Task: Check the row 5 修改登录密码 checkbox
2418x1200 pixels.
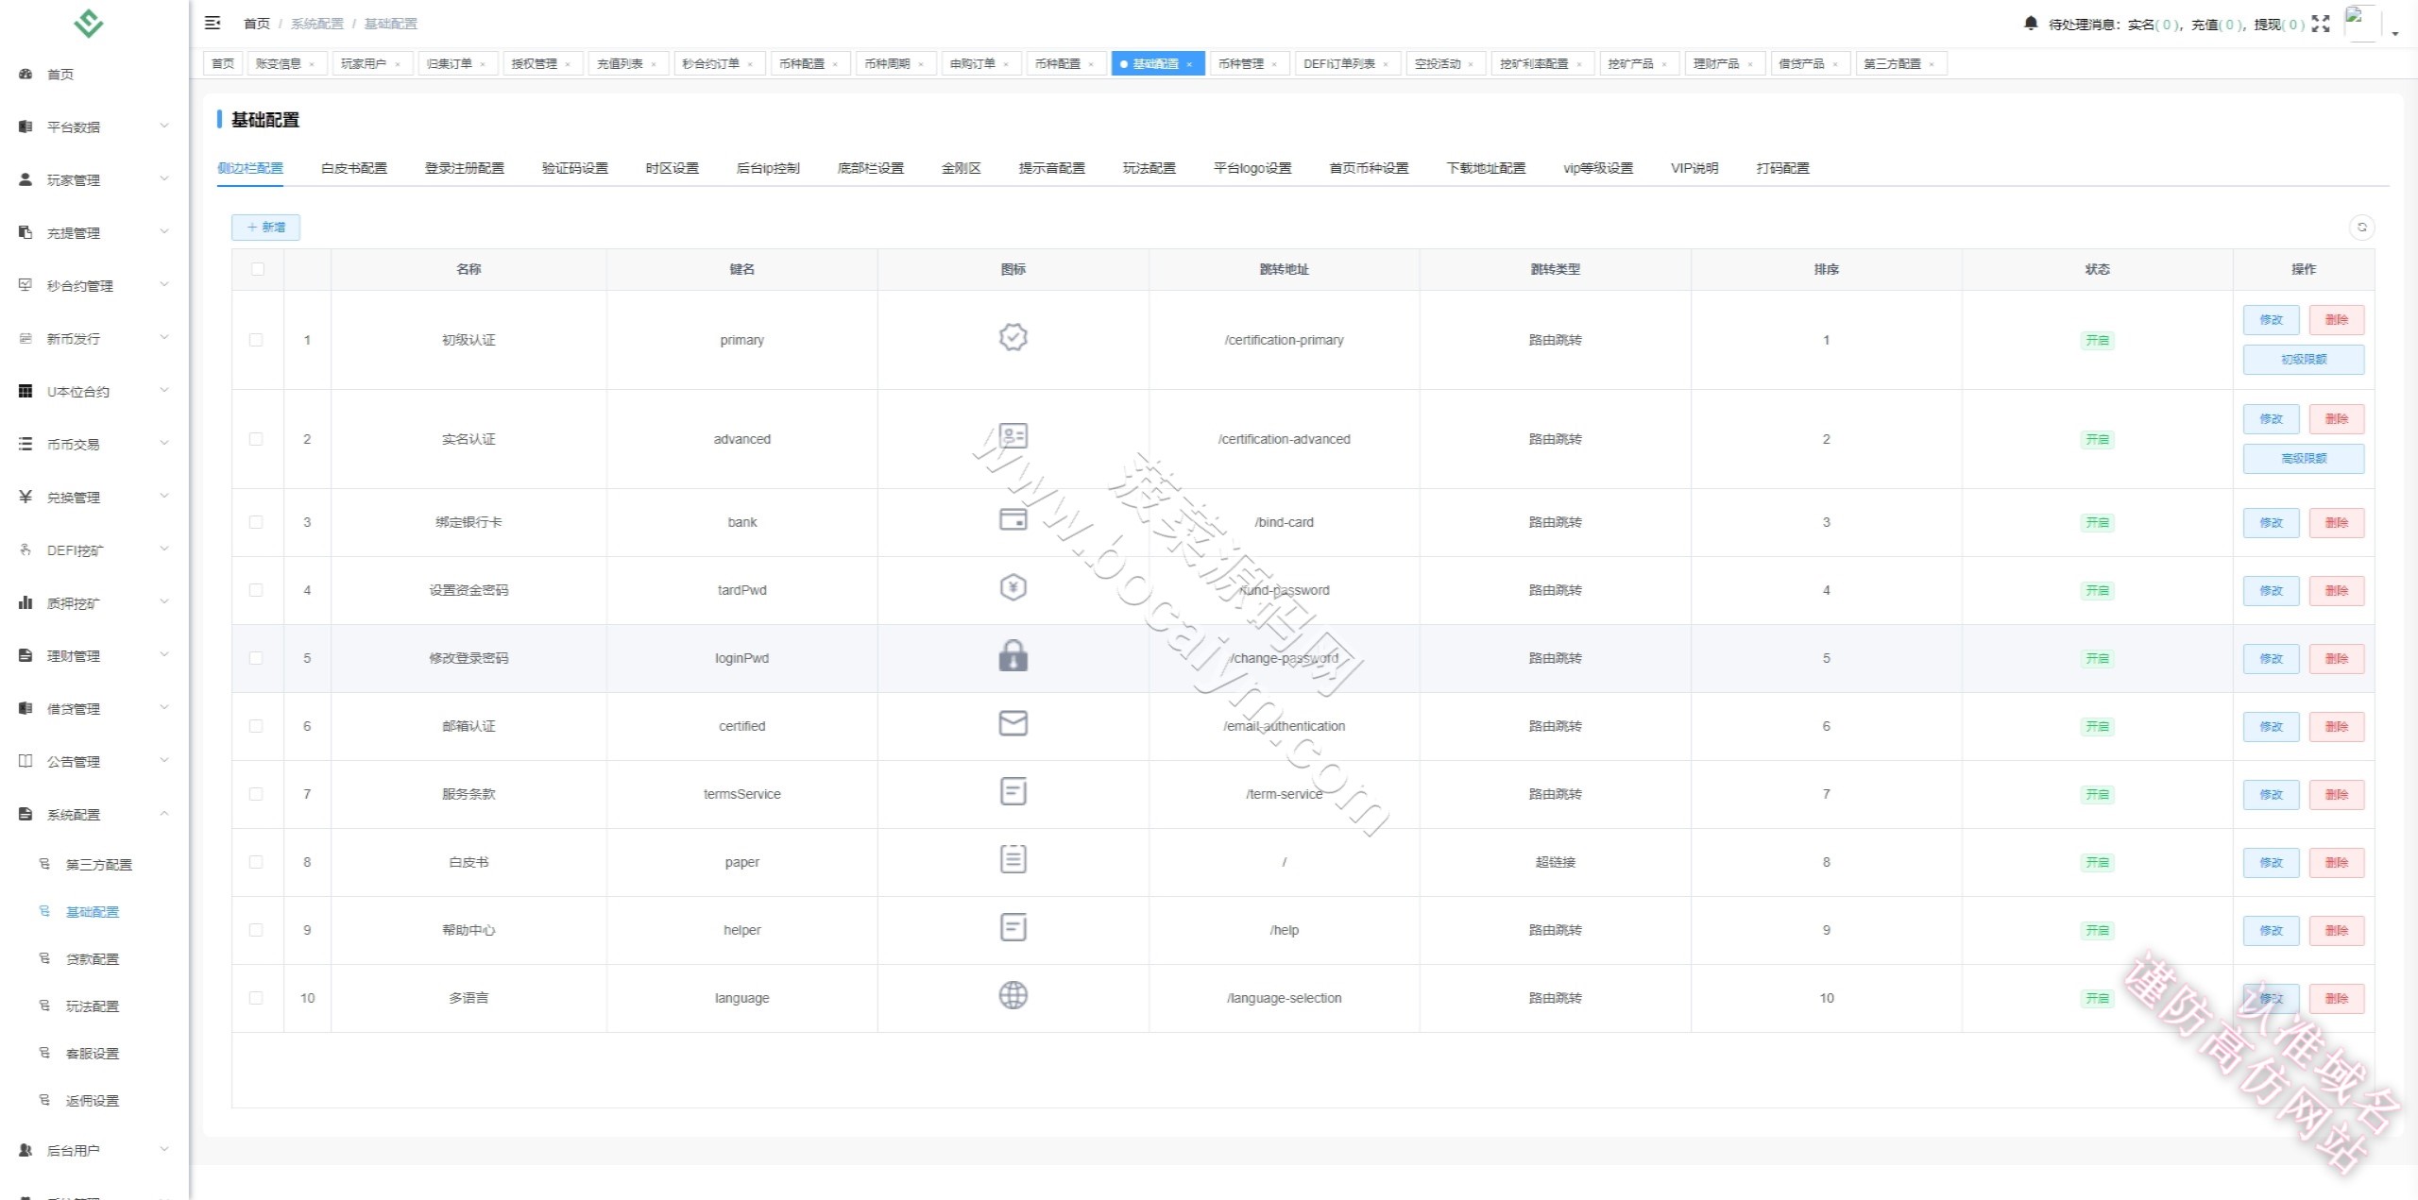Action: (256, 658)
